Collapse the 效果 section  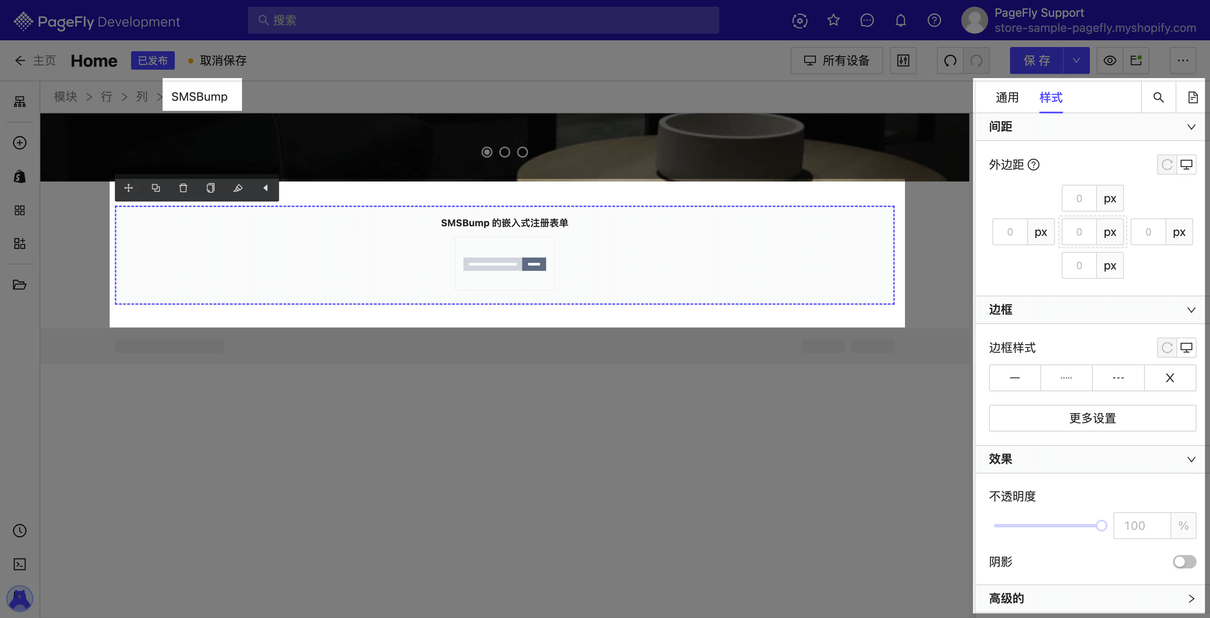1191,459
